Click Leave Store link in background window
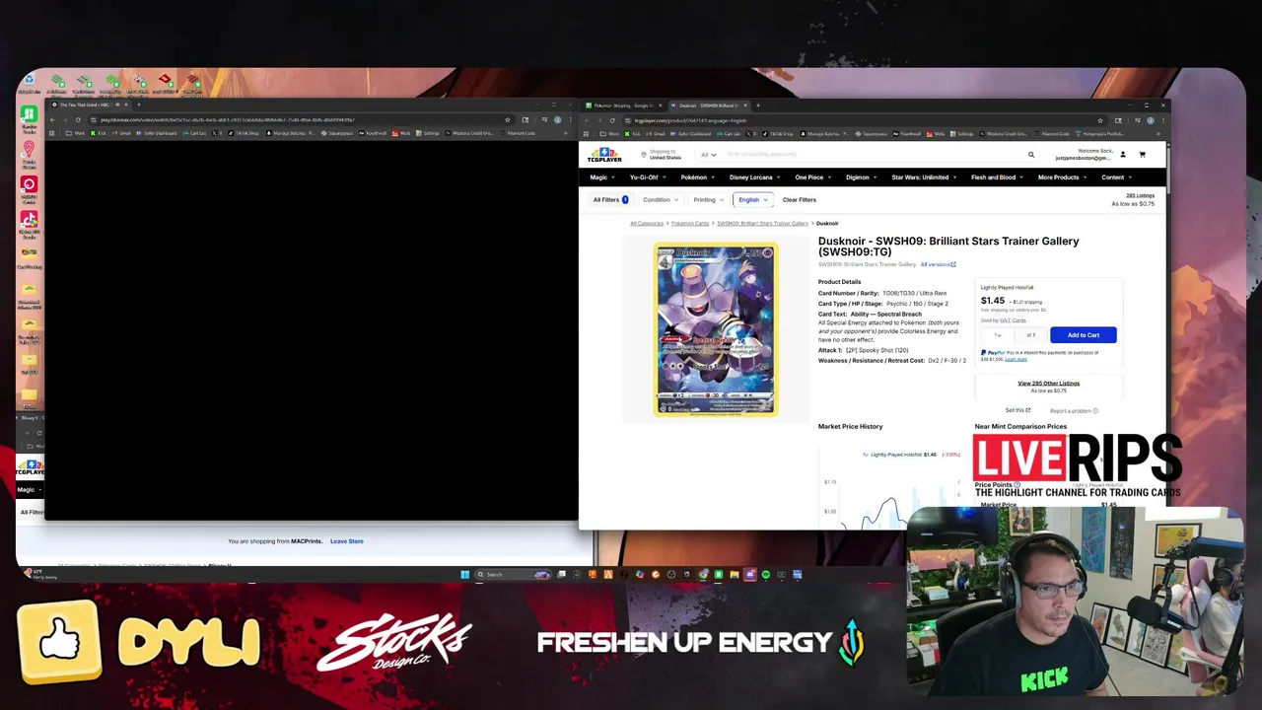Viewport: 1262px width, 710px height. point(347,541)
